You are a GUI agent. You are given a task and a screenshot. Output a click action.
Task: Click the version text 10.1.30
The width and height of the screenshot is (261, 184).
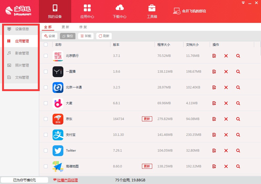coord(118,135)
